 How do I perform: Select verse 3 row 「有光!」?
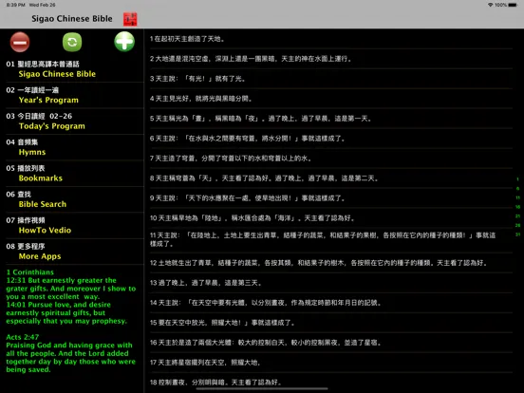pyautogui.click(x=331, y=79)
